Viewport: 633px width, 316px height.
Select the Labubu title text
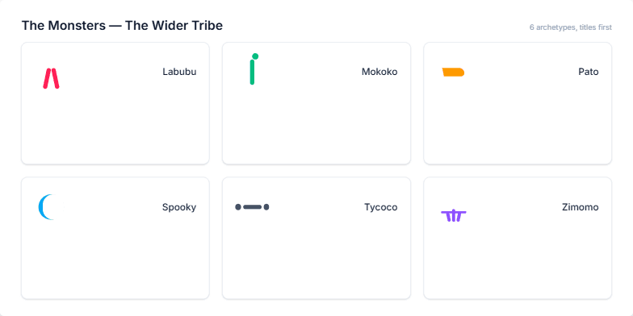point(179,72)
